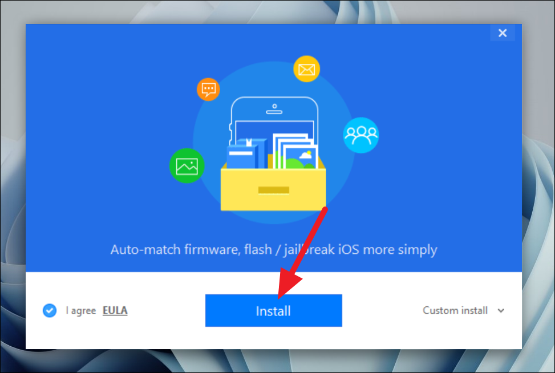Click the I agree label text
This screenshot has height=373, width=555.
pos(80,311)
